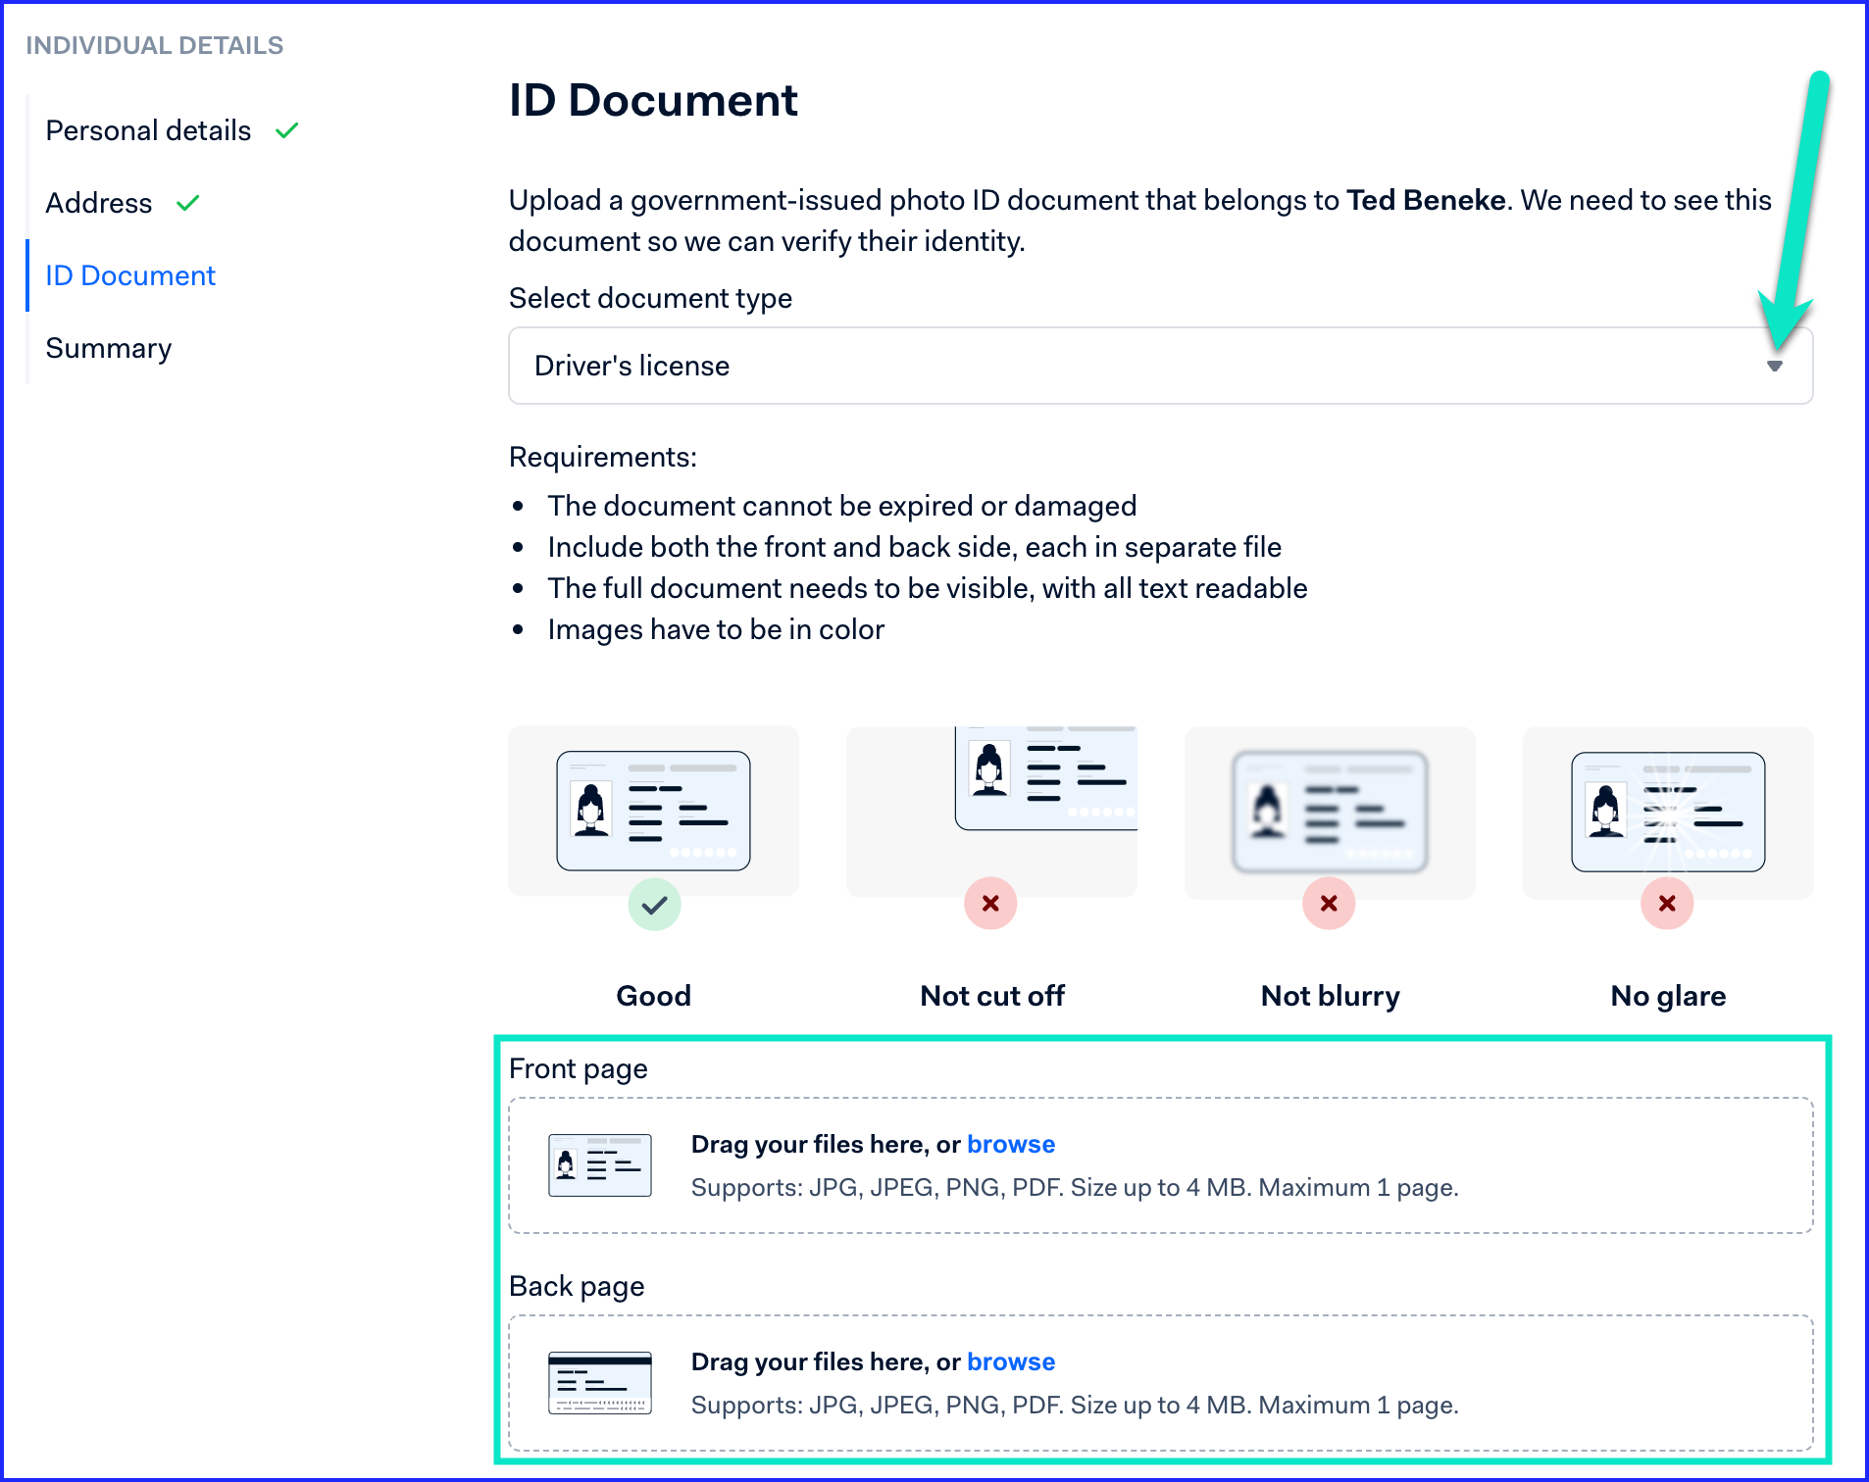Click the cut-off ID example illustration
This screenshot has width=1869, height=1482.
coord(1045,778)
